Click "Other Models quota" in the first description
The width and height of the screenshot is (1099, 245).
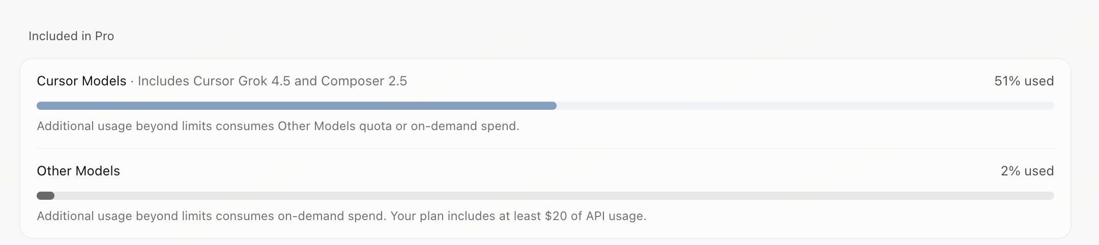pyautogui.click(x=335, y=126)
